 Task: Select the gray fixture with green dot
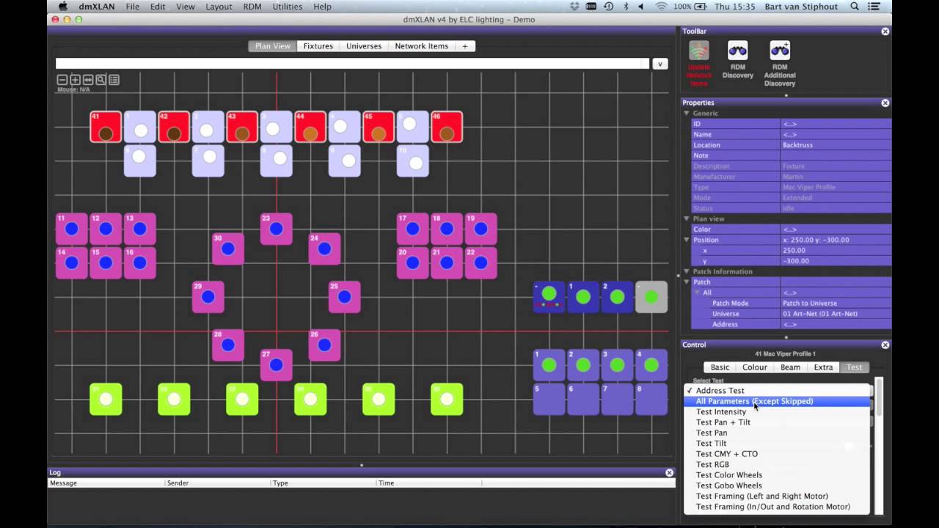[651, 297]
